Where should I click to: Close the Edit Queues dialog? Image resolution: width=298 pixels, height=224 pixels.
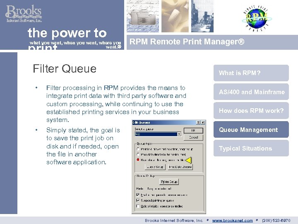tap(203, 122)
